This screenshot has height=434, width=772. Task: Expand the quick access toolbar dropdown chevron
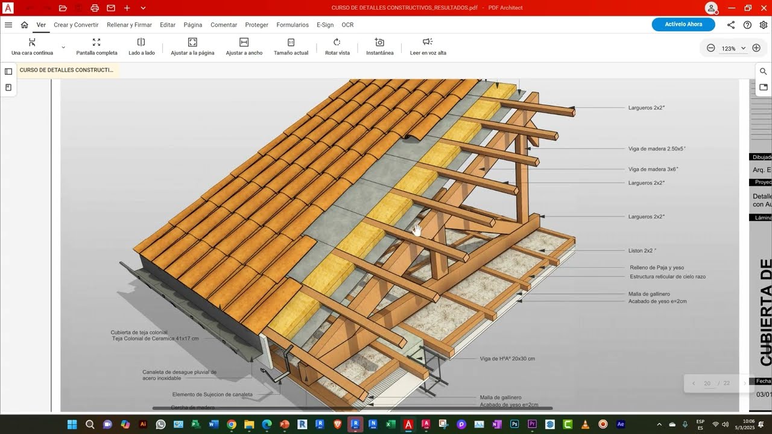coord(143,8)
